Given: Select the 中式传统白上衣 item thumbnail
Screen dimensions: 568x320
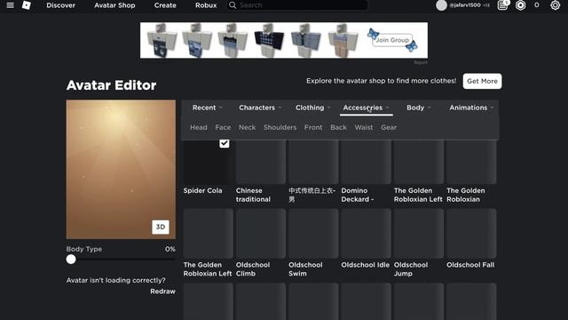Looking at the screenshot, I should [313, 162].
